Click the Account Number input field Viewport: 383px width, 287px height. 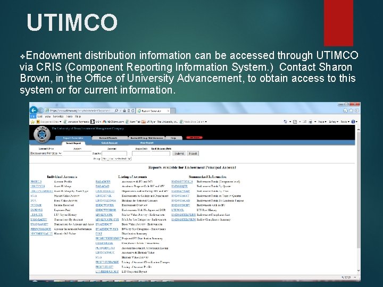(114, 154)
